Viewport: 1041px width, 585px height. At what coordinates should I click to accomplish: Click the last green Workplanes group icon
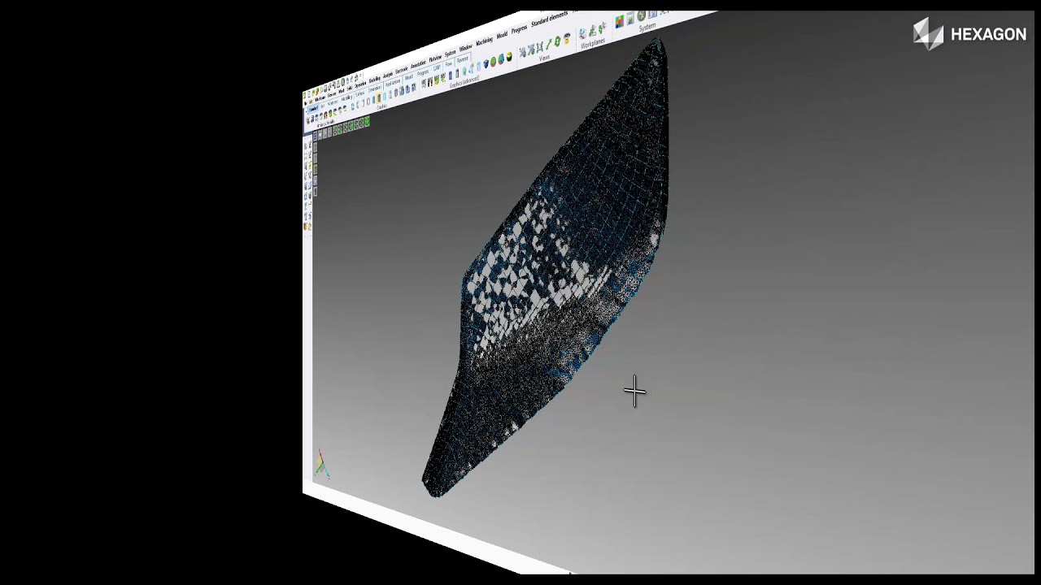pos(602,28)
